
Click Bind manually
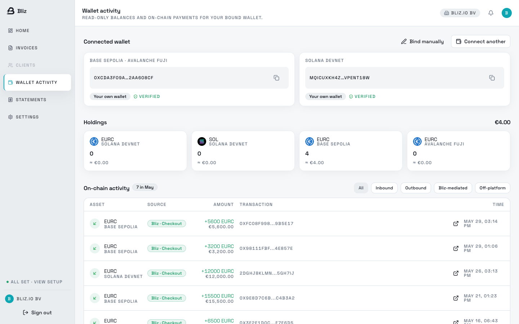coord(422,41)
